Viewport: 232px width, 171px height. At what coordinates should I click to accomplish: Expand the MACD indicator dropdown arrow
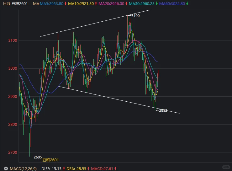click(x=6, y=168)
